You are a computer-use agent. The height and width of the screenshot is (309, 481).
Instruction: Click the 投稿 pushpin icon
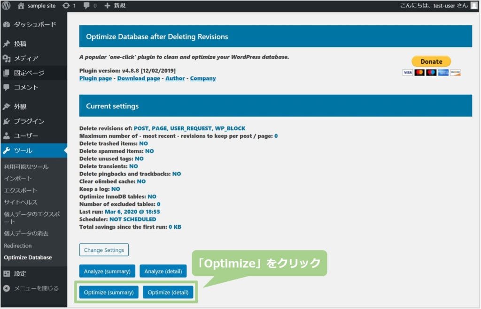click(x=6, y=44)
